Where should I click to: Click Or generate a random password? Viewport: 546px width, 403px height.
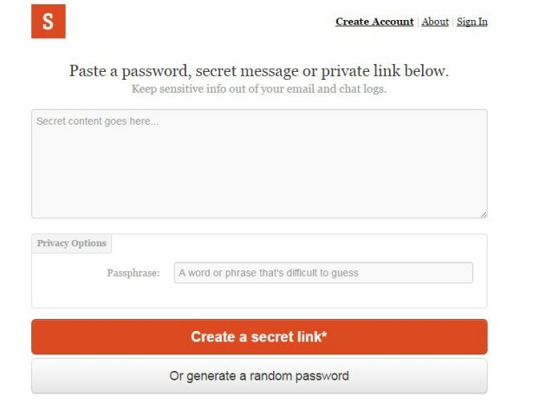(x=259, y=376)
